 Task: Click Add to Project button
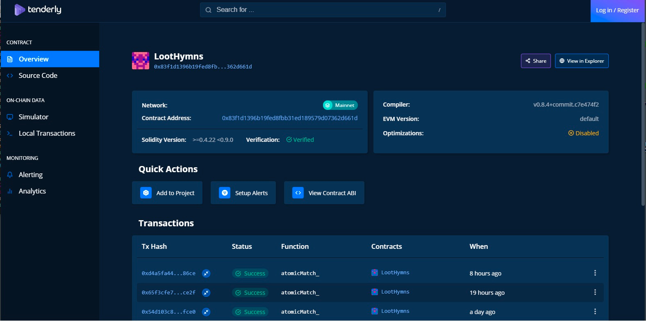coord(167,193)
